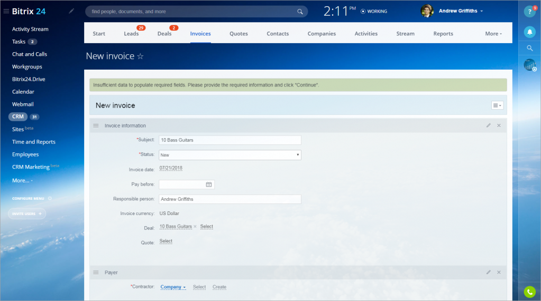The height and width of the screenshot is (301, 541).
Task: Click the green phone call button
Action: click(x=529, y=292)
